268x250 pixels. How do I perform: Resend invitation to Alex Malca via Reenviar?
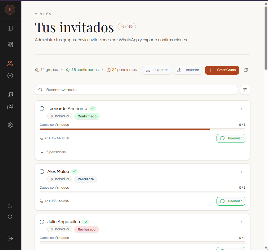pos(231,201)
